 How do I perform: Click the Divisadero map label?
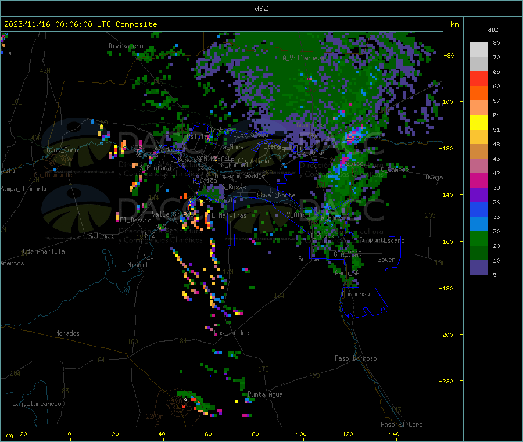pyautogui.click(x=126, y=46)
